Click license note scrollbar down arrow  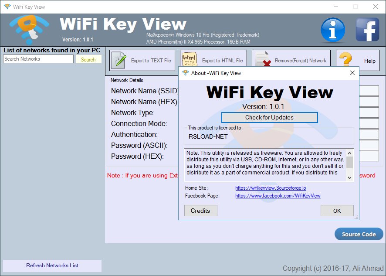pyautogui.click(x=349, y=177)
